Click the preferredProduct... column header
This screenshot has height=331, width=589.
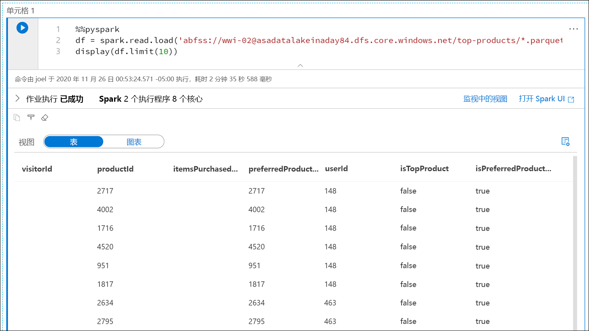coord(284,169)
